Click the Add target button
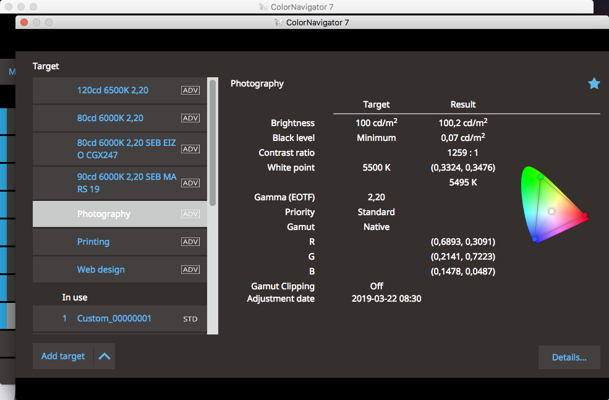This screenshot has width=609, height=400. click(x=63, y=356)
